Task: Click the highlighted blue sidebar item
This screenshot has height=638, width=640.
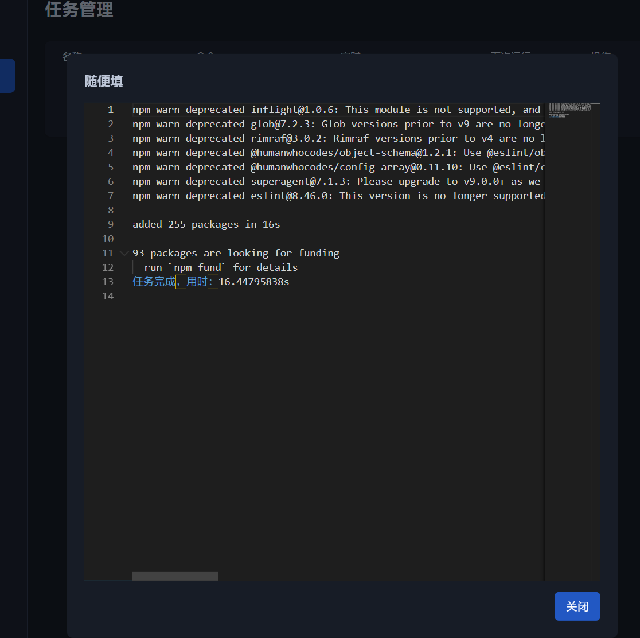Action: 7,76
